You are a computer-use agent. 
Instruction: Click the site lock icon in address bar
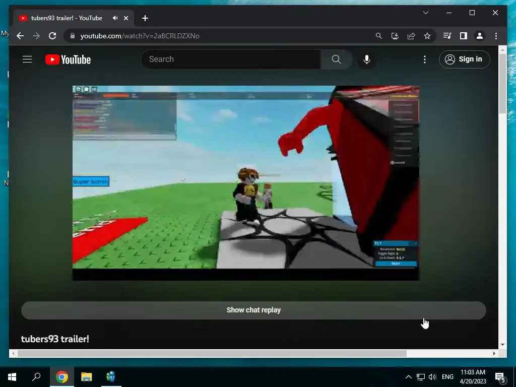point(73,36)
